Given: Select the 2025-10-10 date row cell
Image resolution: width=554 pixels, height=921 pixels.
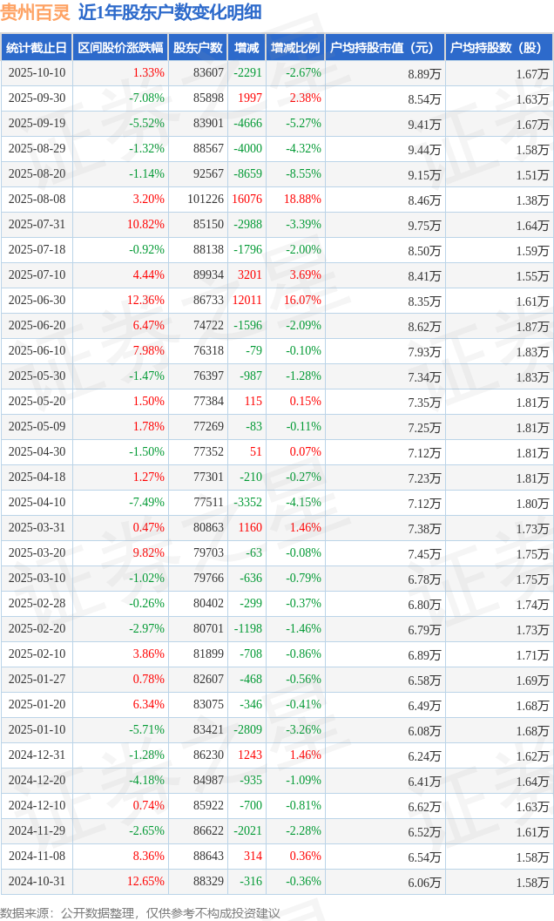Looking at the screenshot, I should (x=36, y=73).
